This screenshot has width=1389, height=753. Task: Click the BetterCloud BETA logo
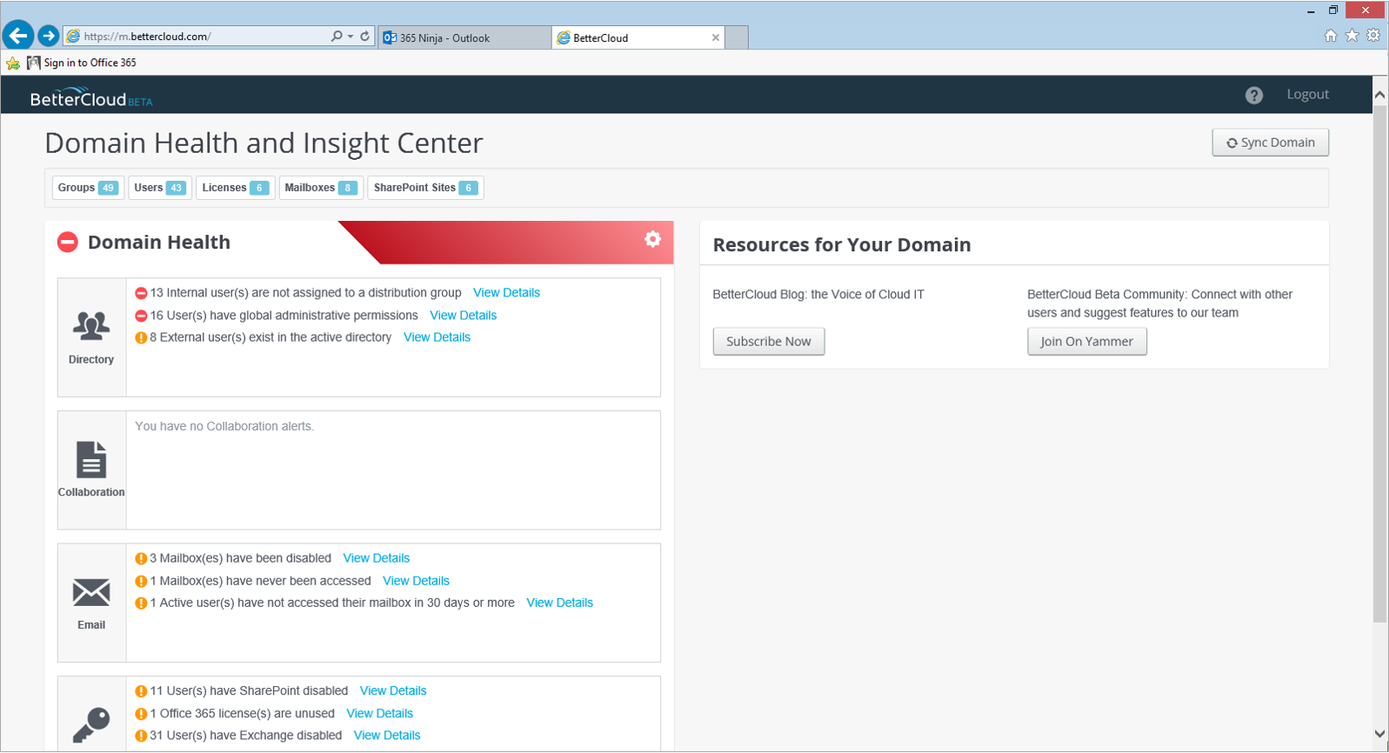coord(91,97)
